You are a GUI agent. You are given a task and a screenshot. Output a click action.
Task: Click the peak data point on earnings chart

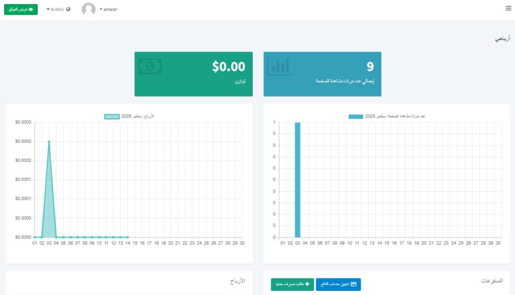[x=49, y=142]
